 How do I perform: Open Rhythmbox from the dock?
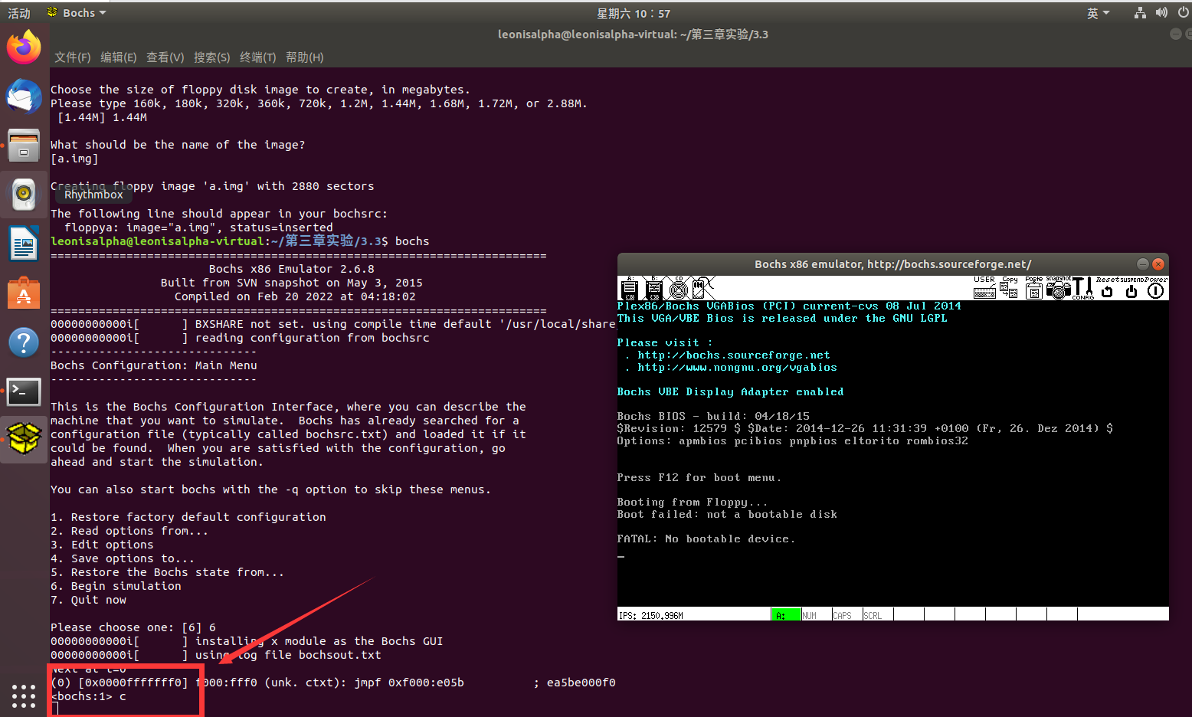click(x=24, y=195)
